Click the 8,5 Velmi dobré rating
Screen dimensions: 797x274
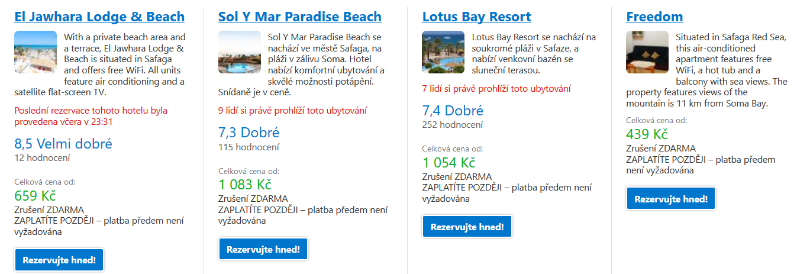tap(63, 144)
